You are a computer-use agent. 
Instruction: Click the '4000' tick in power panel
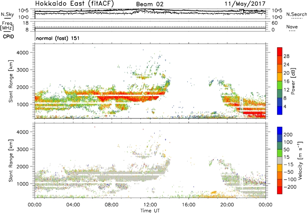(x=22, y=53)
